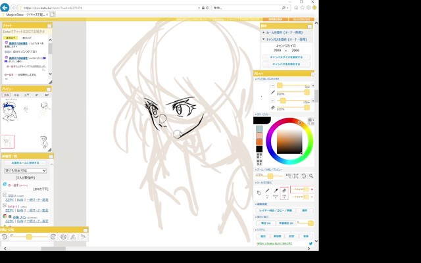Click the add-swatch grid icon below black swatch
The height and width of the screenshot is (263, 421).
[x=259, y=156]
